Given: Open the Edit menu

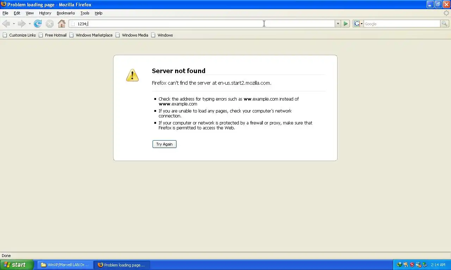Looking at the screenshot, I should tap(17, 13).
